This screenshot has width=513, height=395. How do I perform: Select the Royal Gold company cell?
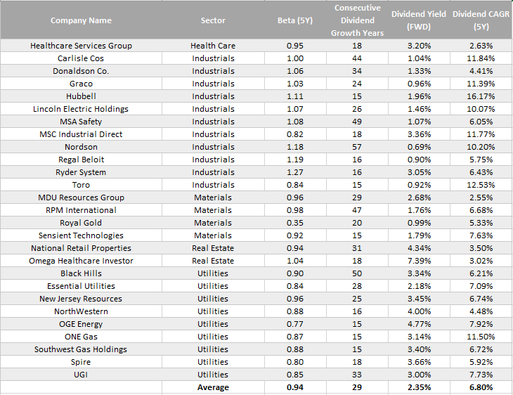81,223
